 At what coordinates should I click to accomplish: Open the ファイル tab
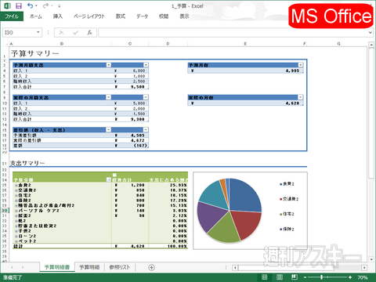(x=12, y=16)
